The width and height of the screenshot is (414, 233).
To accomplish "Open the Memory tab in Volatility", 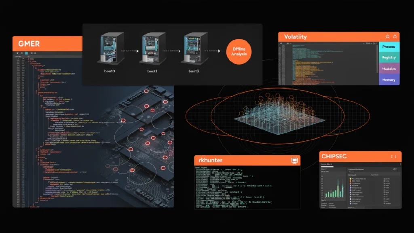I will pyautogui.click(x=389, y=80).
